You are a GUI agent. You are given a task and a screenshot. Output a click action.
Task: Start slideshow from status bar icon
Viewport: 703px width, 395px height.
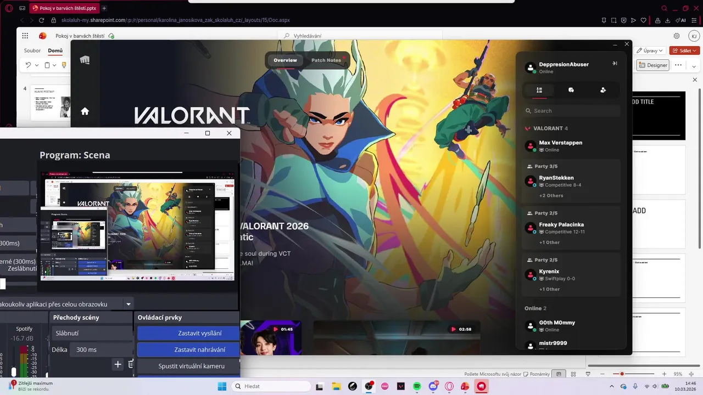pyautogui.click(x=588, y=374)
